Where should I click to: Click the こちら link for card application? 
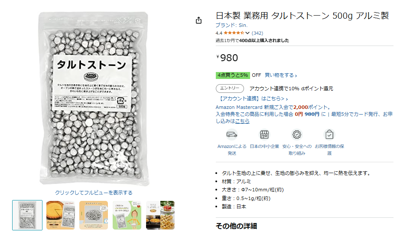point(242,121)
